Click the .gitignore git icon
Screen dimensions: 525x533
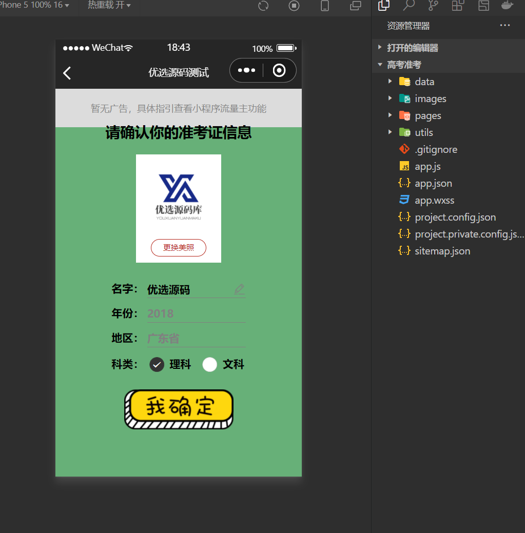point(404,149)
